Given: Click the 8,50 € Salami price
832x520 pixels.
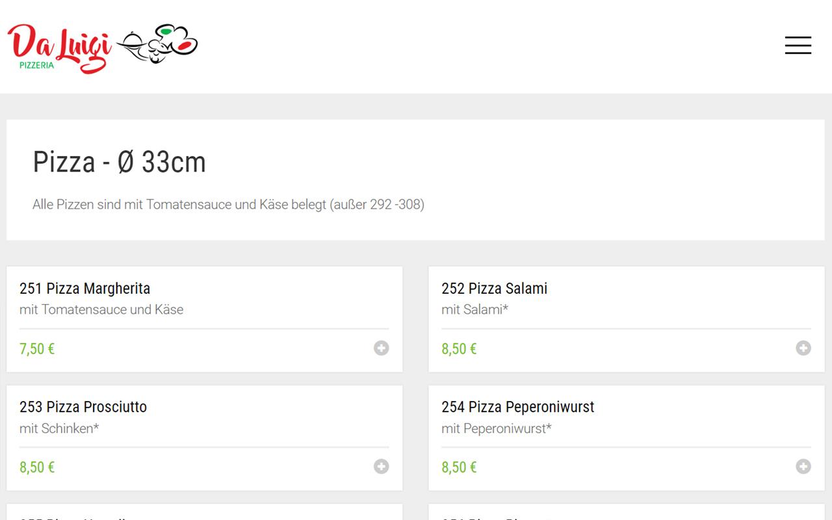Looking at the screenshot, I should [x=459, y=349].
